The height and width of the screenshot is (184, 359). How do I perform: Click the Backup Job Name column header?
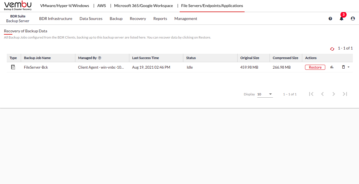(37, 58)
